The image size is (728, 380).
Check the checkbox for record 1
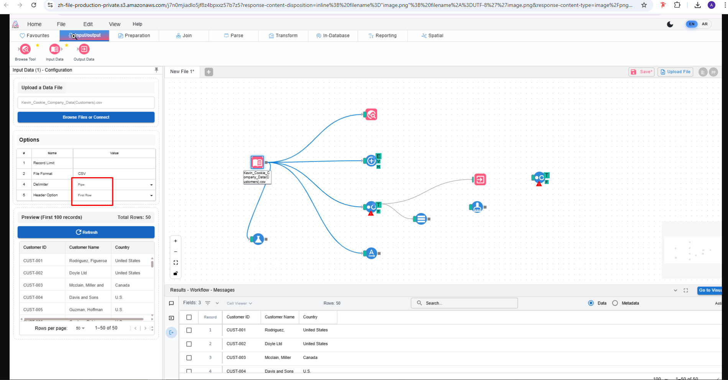pyautogui.click(x=189, y=330)
